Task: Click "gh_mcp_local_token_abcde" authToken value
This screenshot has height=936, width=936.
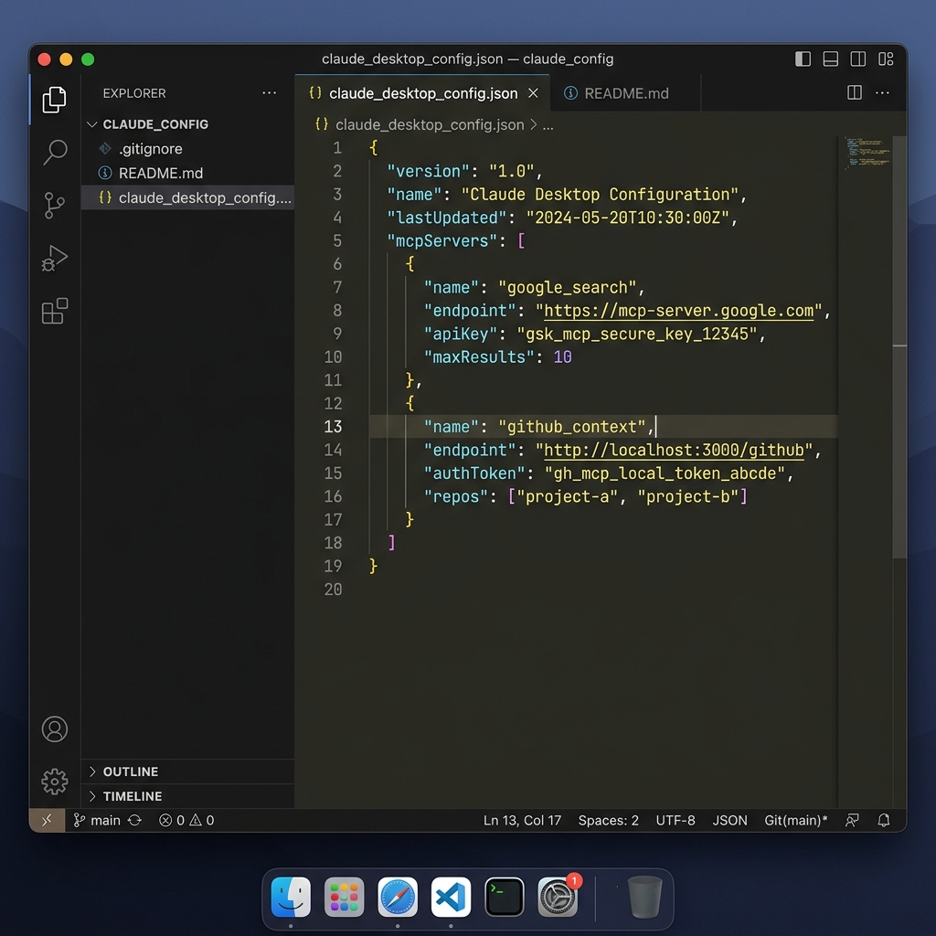Action: [x=665, y=473]
